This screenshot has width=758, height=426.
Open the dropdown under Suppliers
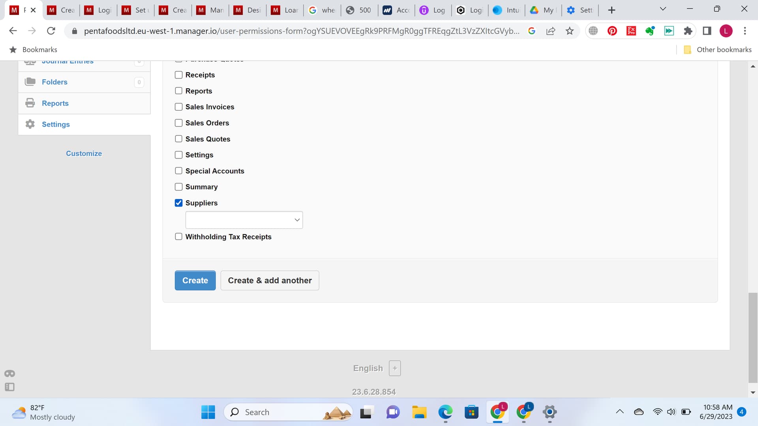244,220
